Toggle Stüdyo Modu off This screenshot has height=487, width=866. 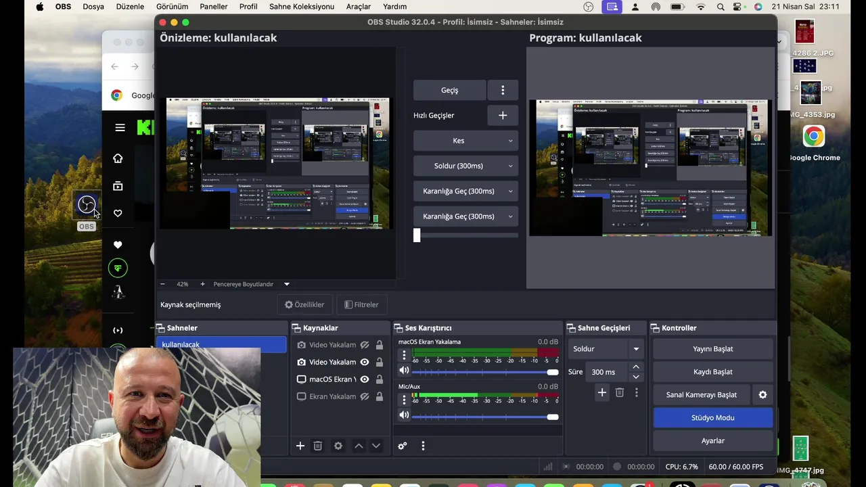pos(713,418)
